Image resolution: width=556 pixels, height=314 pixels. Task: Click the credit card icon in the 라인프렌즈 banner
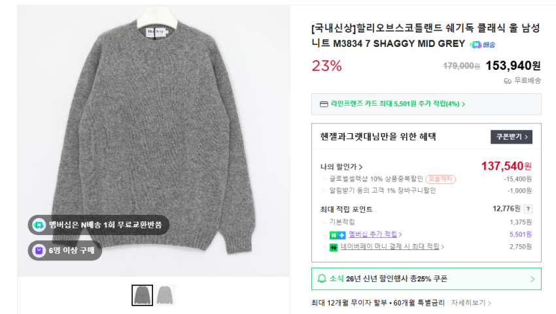324,104
